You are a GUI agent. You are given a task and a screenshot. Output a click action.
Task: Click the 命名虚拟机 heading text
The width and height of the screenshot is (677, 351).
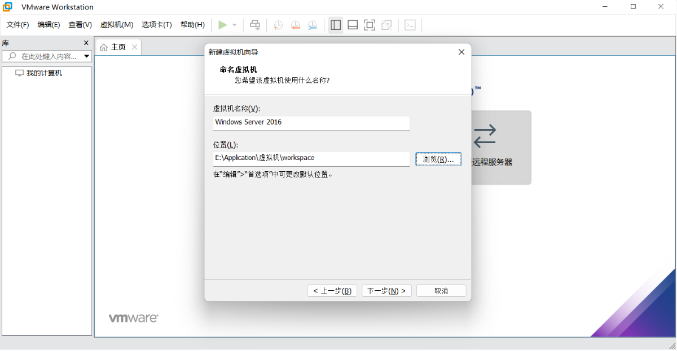click(238, 69)
